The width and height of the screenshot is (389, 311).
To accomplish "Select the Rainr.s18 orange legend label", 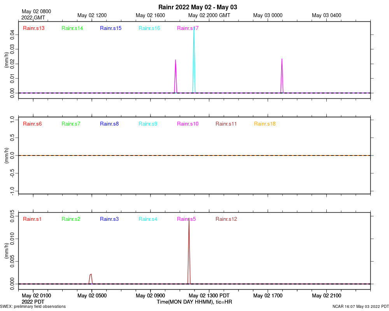I will 265,124.
